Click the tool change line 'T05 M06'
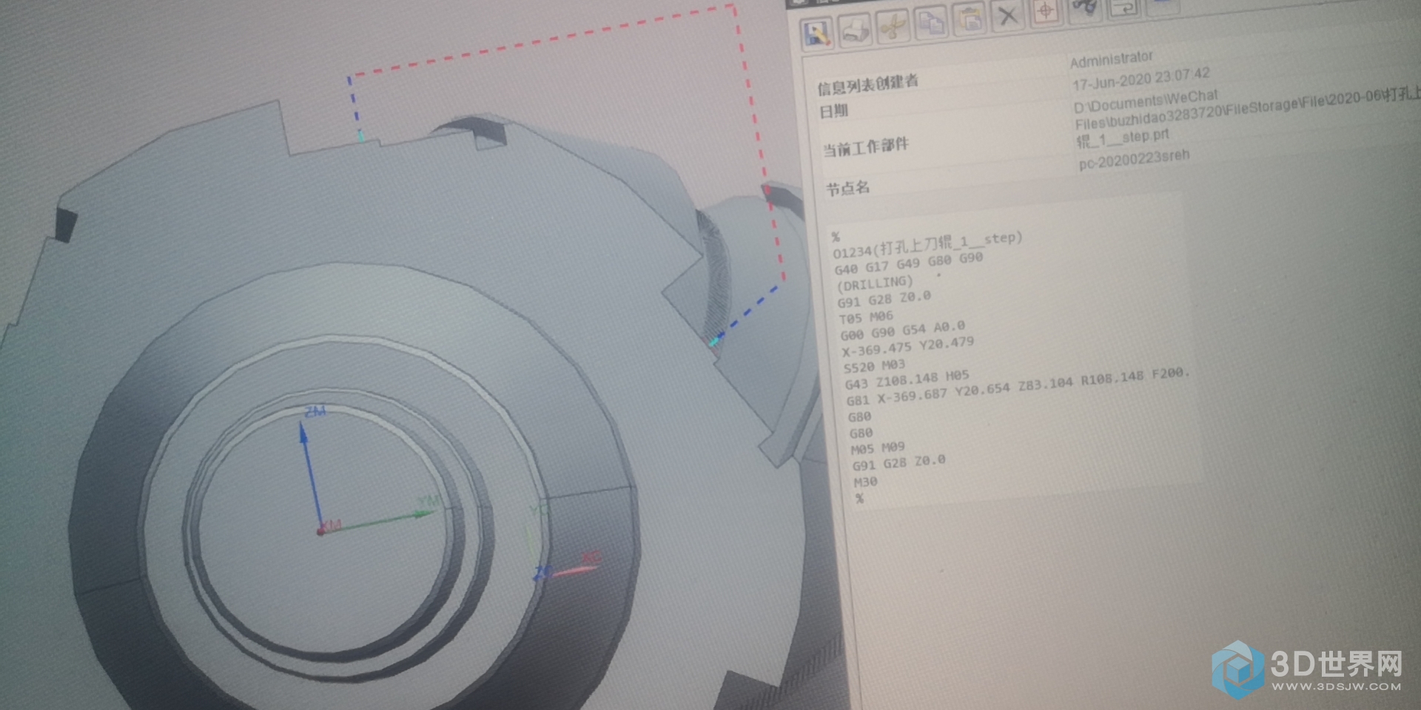The height and width of the screenshot is (710, 1421). 866,317
